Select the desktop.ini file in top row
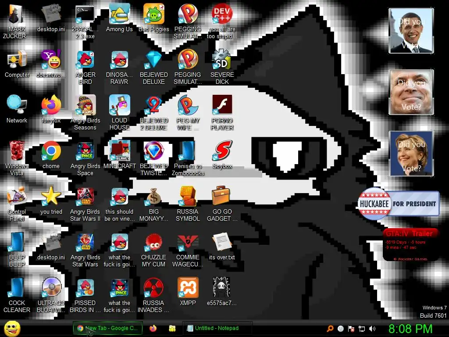 pyautogui.click(x=51, y=18)
